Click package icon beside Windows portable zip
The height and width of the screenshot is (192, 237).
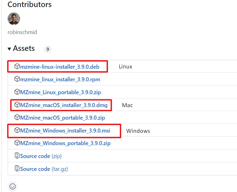[x=17, y=143]
